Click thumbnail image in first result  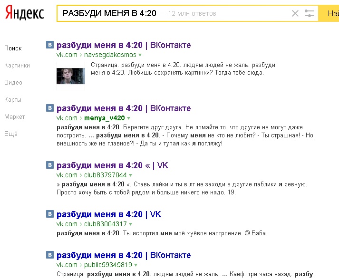pos(71,76)
